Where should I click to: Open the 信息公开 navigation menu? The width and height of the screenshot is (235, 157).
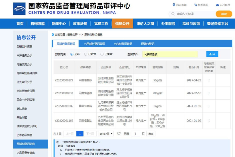point(122,23)
